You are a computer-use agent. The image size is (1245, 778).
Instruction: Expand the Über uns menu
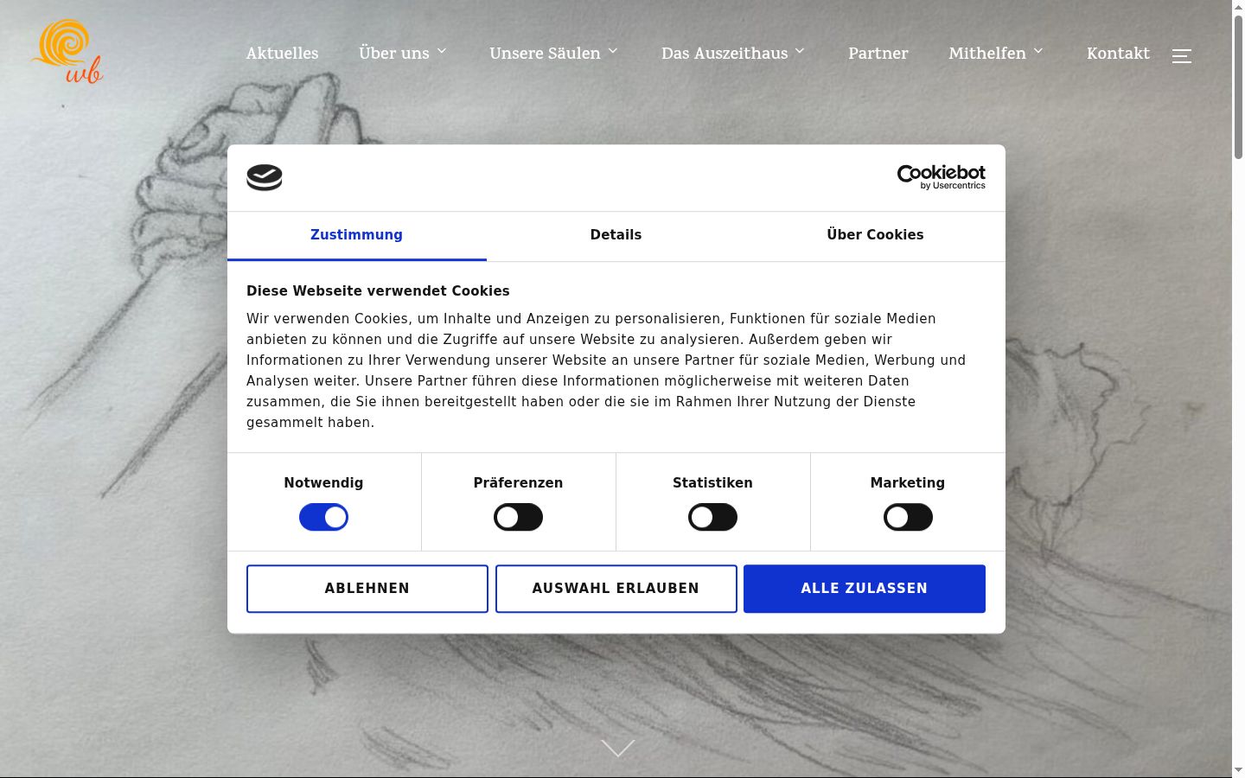click(403, 53)
